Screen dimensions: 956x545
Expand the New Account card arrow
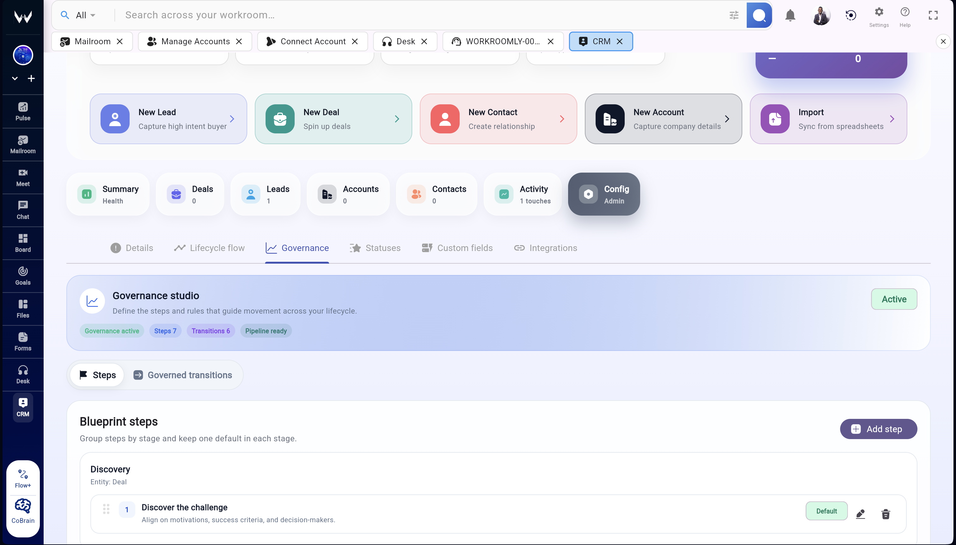727,119
